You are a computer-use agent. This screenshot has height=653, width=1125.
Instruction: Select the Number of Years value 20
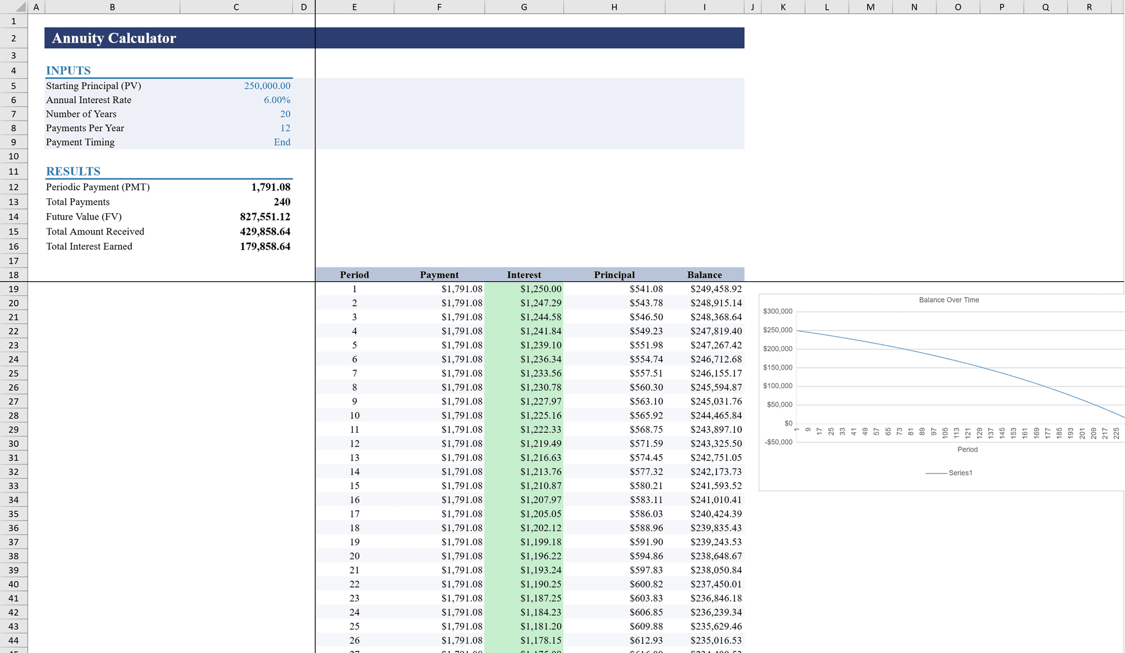point(236,114)
